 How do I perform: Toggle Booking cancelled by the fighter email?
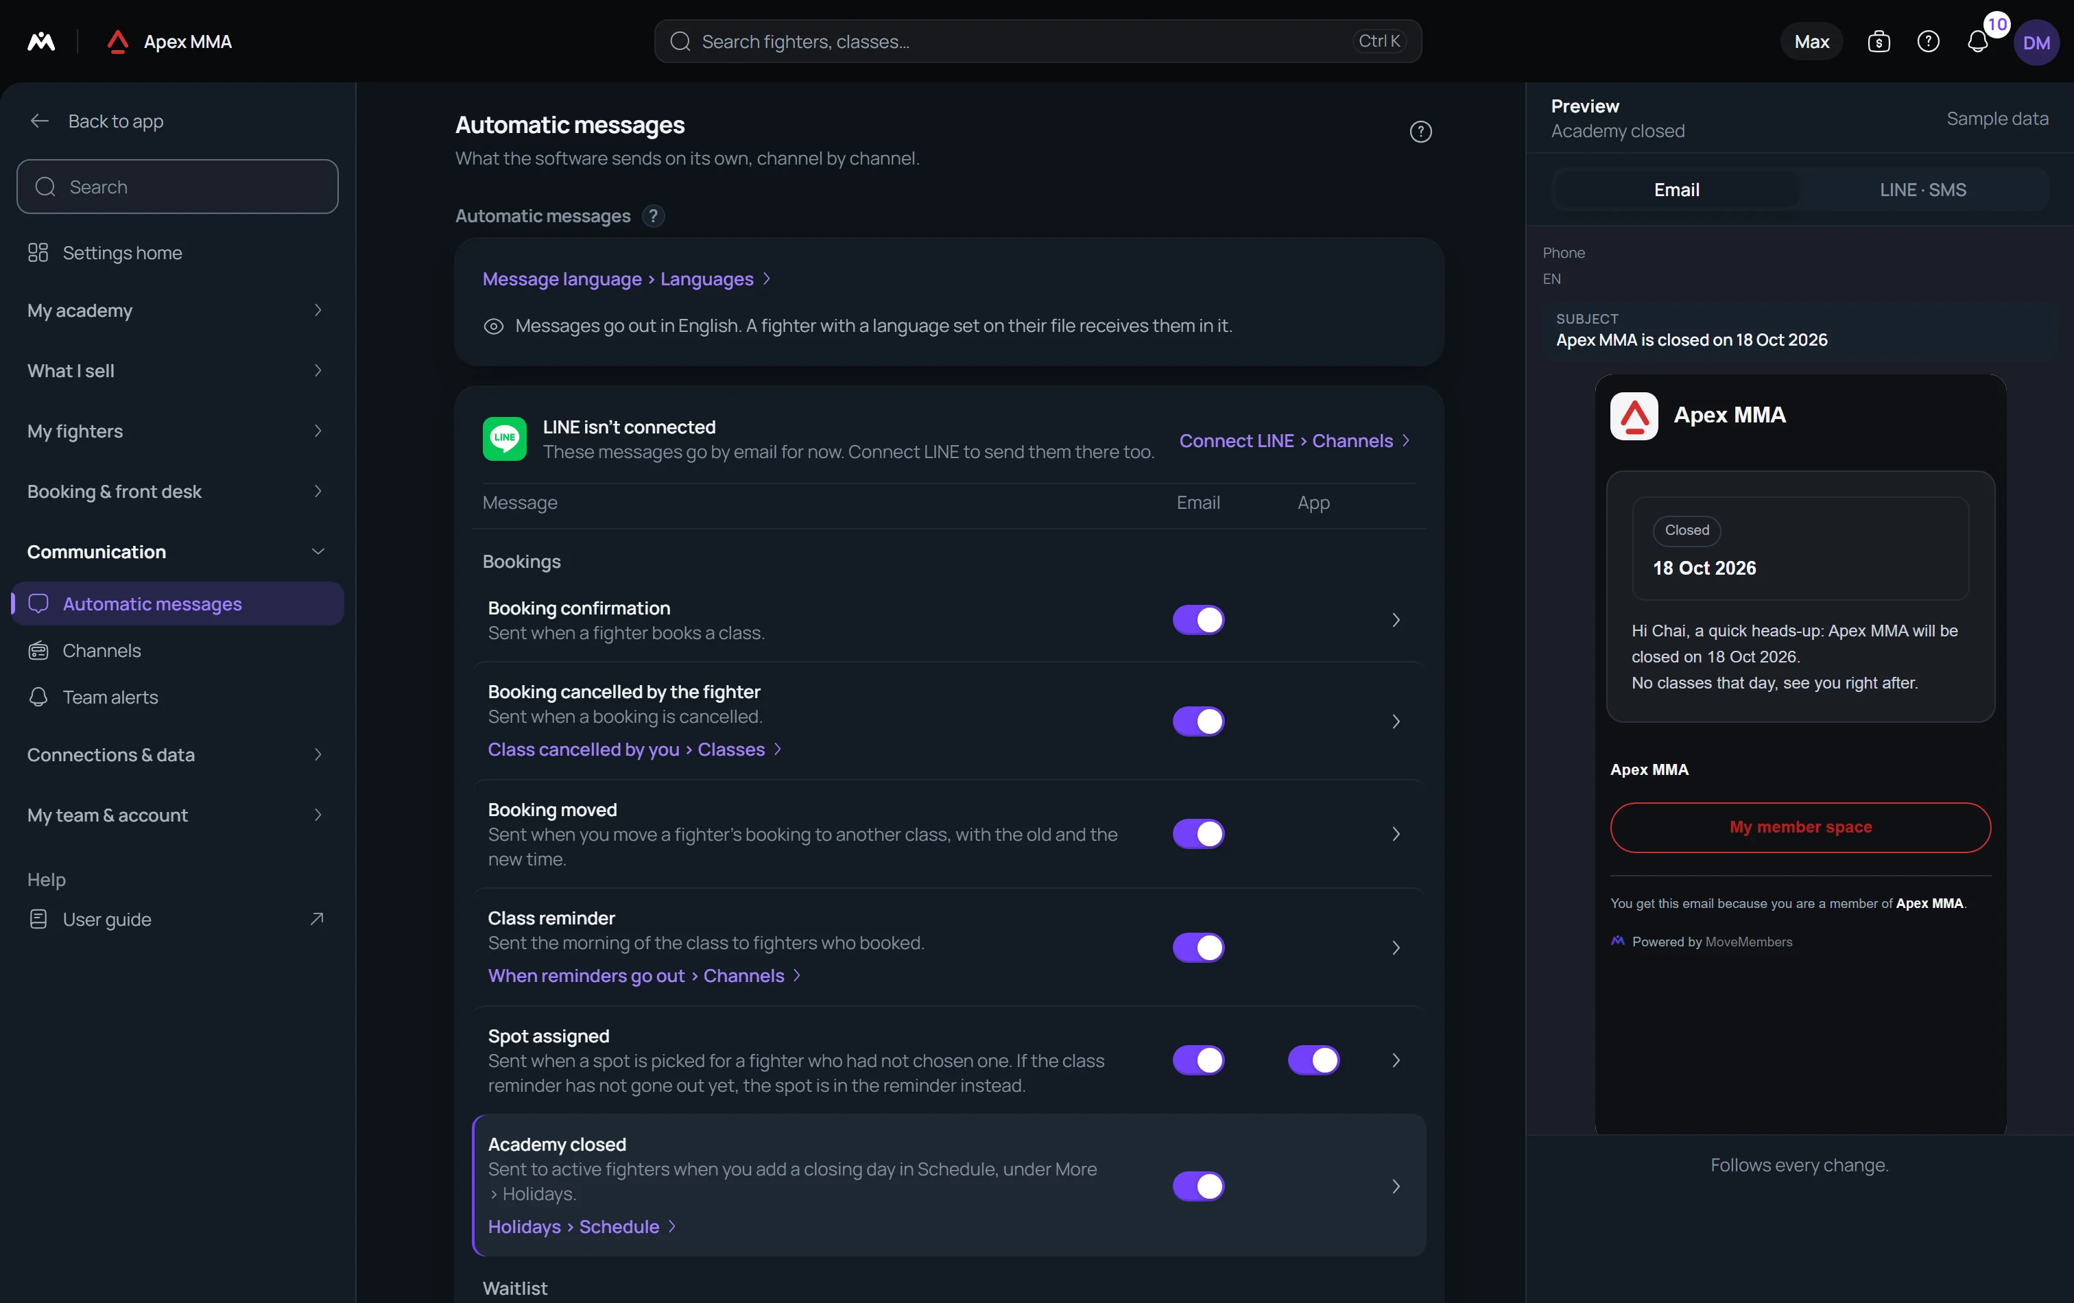pos(1198,721)
